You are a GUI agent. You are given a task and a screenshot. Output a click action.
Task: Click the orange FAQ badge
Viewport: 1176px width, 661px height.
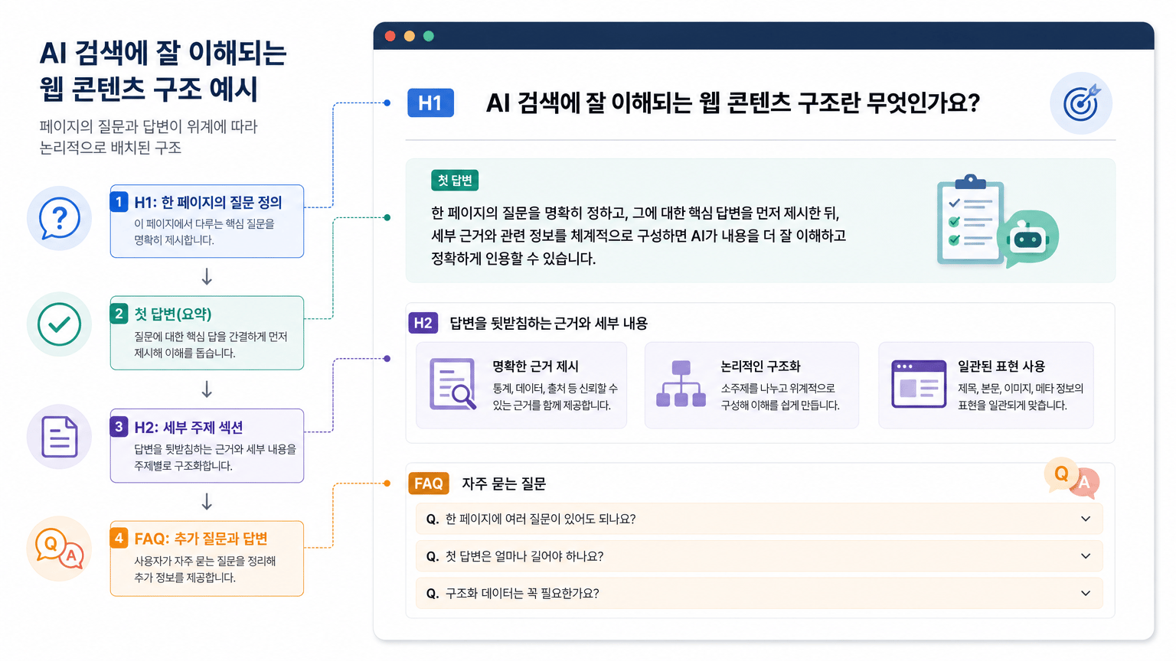[x=429, y=484]
